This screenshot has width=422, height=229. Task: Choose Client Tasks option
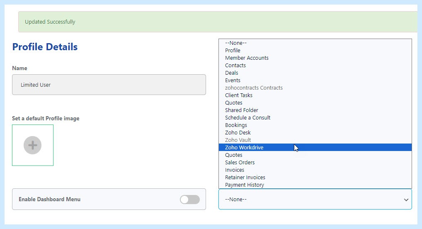315,95
